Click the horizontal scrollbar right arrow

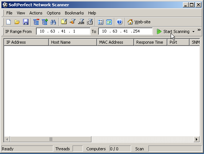click(x=197, y=139)
